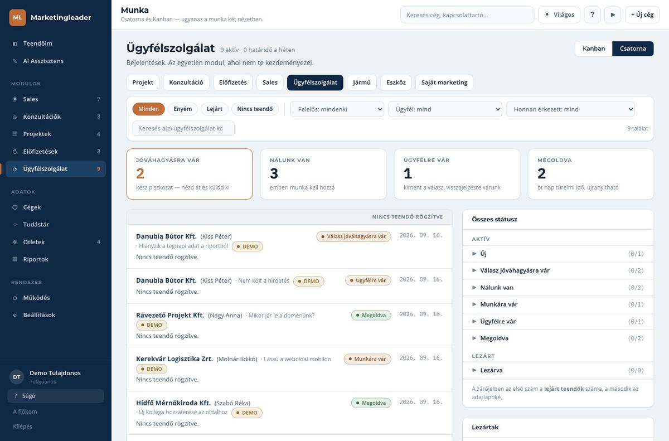Click the Működés sidebar icon

pos(15,298)
